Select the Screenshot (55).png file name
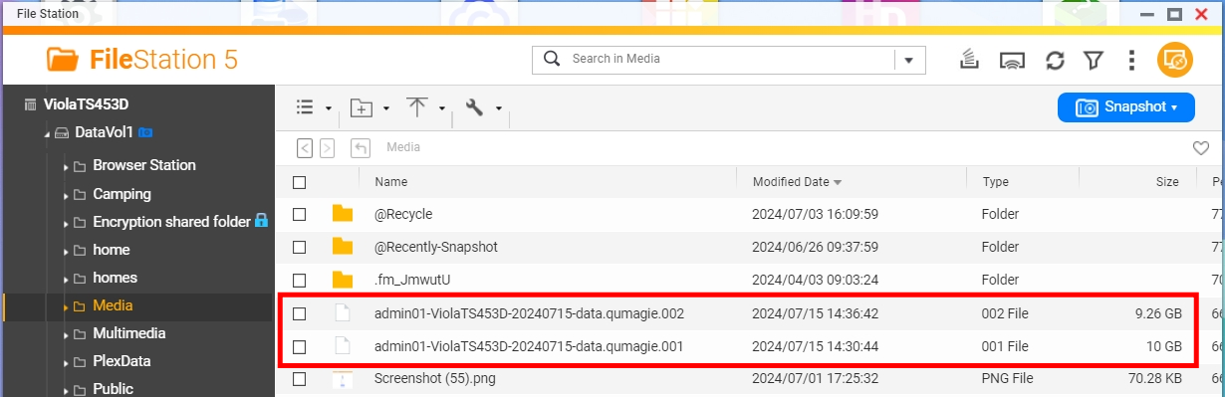Image resolution: width=1225 pixels, height=397 pixels. pos(435,378)
